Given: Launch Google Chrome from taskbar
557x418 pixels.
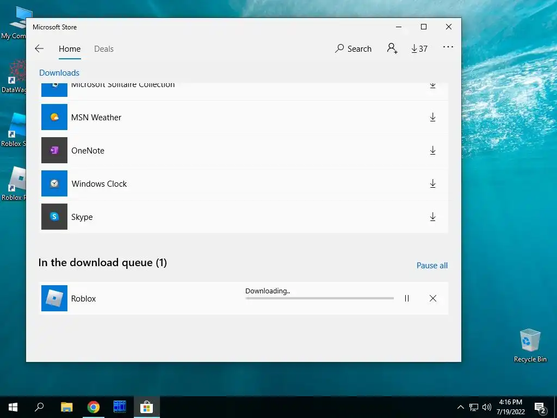Looking at the screenshot, I should click(x=94, y=407).
